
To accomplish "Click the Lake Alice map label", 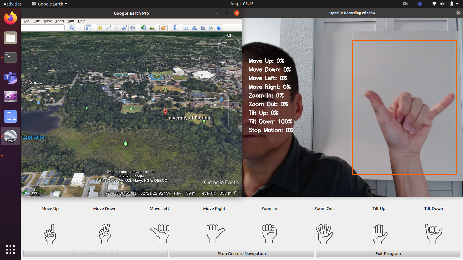I will coord(34,137).
